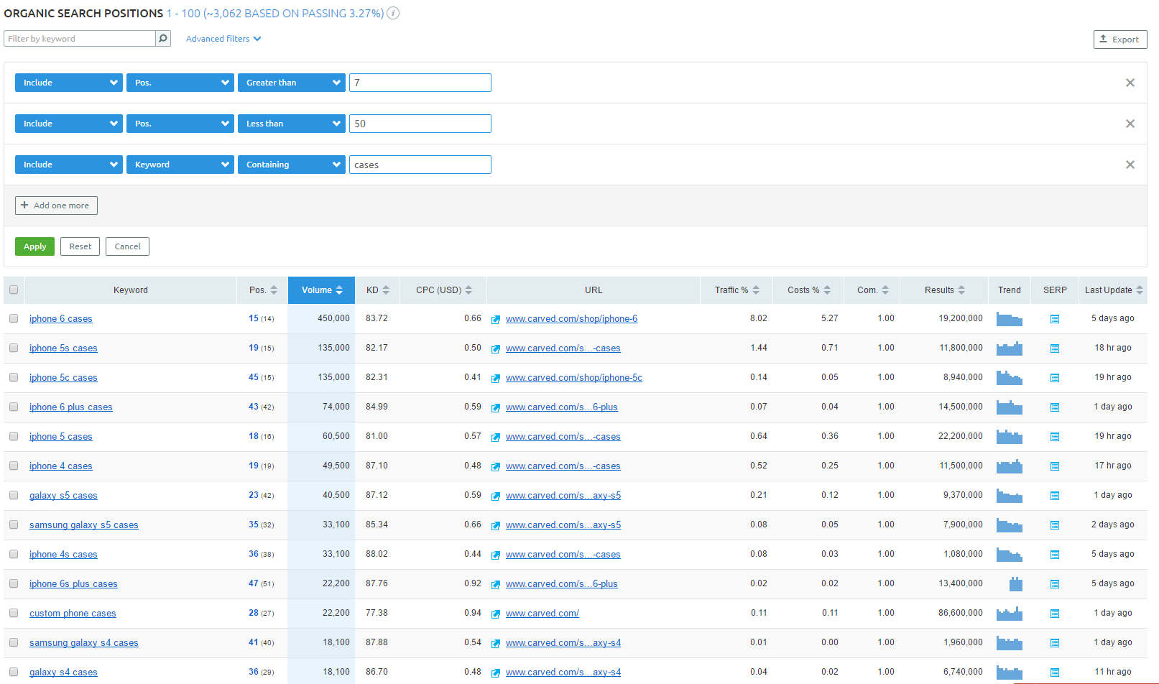View trend chart for iphone 5s cases

click(x=1009, y=348)
